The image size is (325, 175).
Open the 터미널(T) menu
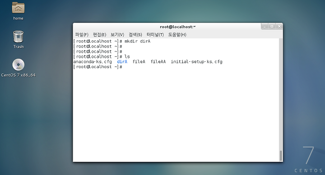[155, 35]
